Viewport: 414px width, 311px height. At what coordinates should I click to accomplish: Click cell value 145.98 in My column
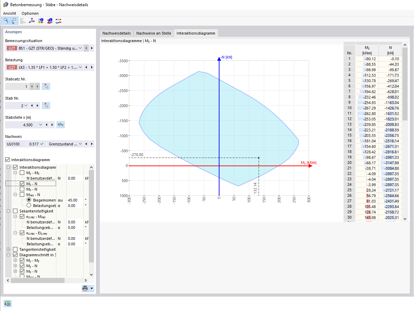click(x=367, y=217)
